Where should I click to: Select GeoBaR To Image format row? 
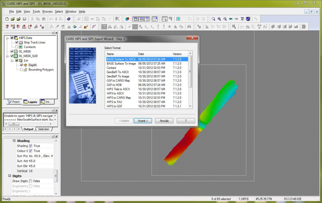[147, 76]
